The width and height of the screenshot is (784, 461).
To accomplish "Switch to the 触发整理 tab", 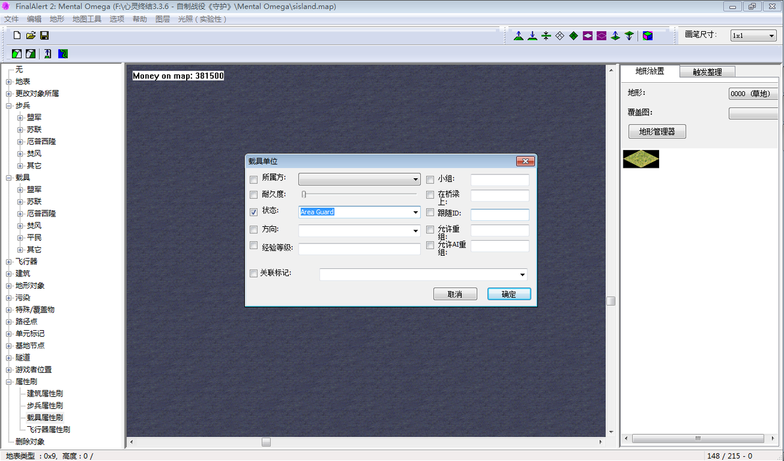I will 707,72.
